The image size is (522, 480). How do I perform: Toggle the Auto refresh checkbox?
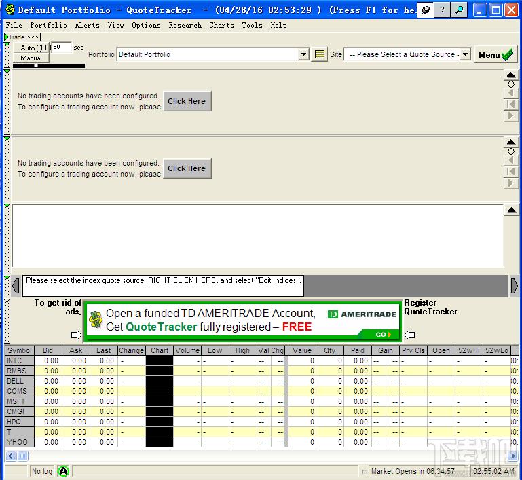(x=44, y=48)
